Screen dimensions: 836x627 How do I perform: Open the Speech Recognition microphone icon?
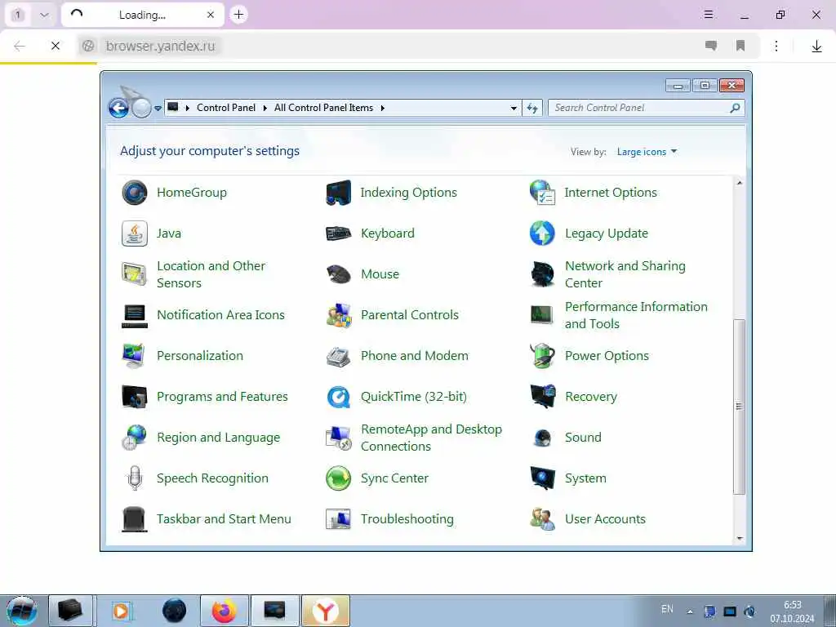point(135,478)
